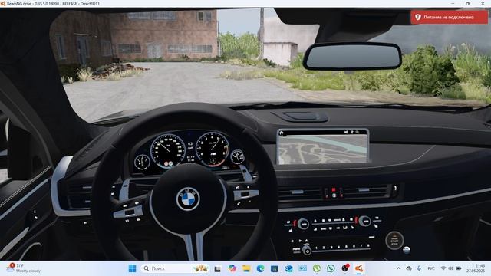491x276 pixels.
Task: Click the round blue badge below START STOP
Action: click(407, 250)
